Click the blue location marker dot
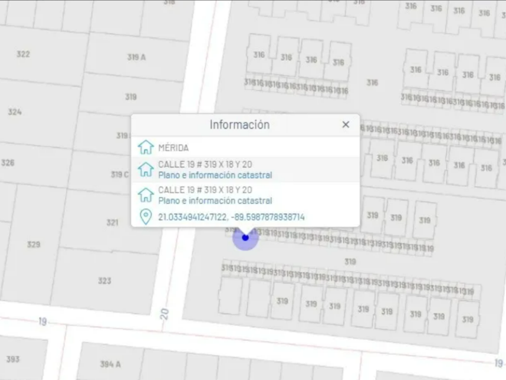506x380 pixels. tap(245, 238)
